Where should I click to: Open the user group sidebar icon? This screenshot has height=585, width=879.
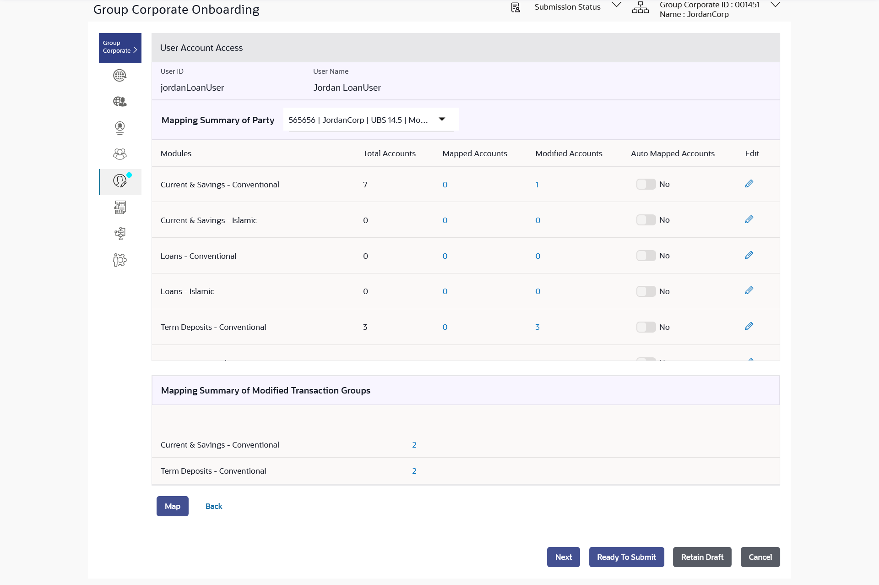point(119,154)
